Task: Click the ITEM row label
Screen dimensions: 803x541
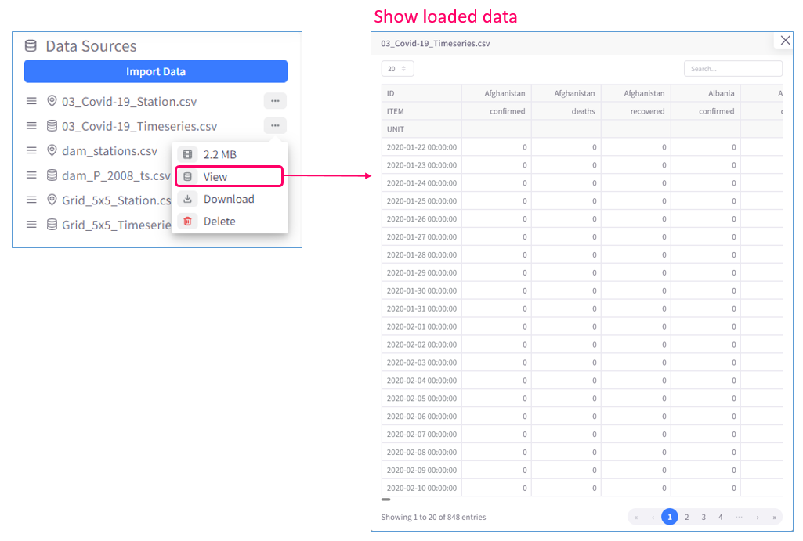Action: [421, 111]
